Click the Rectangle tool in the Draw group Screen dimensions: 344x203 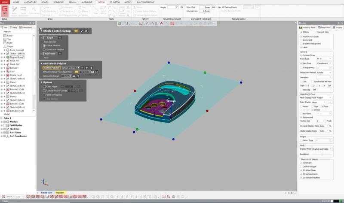[65, 7]
